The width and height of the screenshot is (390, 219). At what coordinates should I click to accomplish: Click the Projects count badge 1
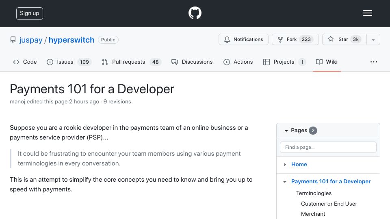(302, 62)
